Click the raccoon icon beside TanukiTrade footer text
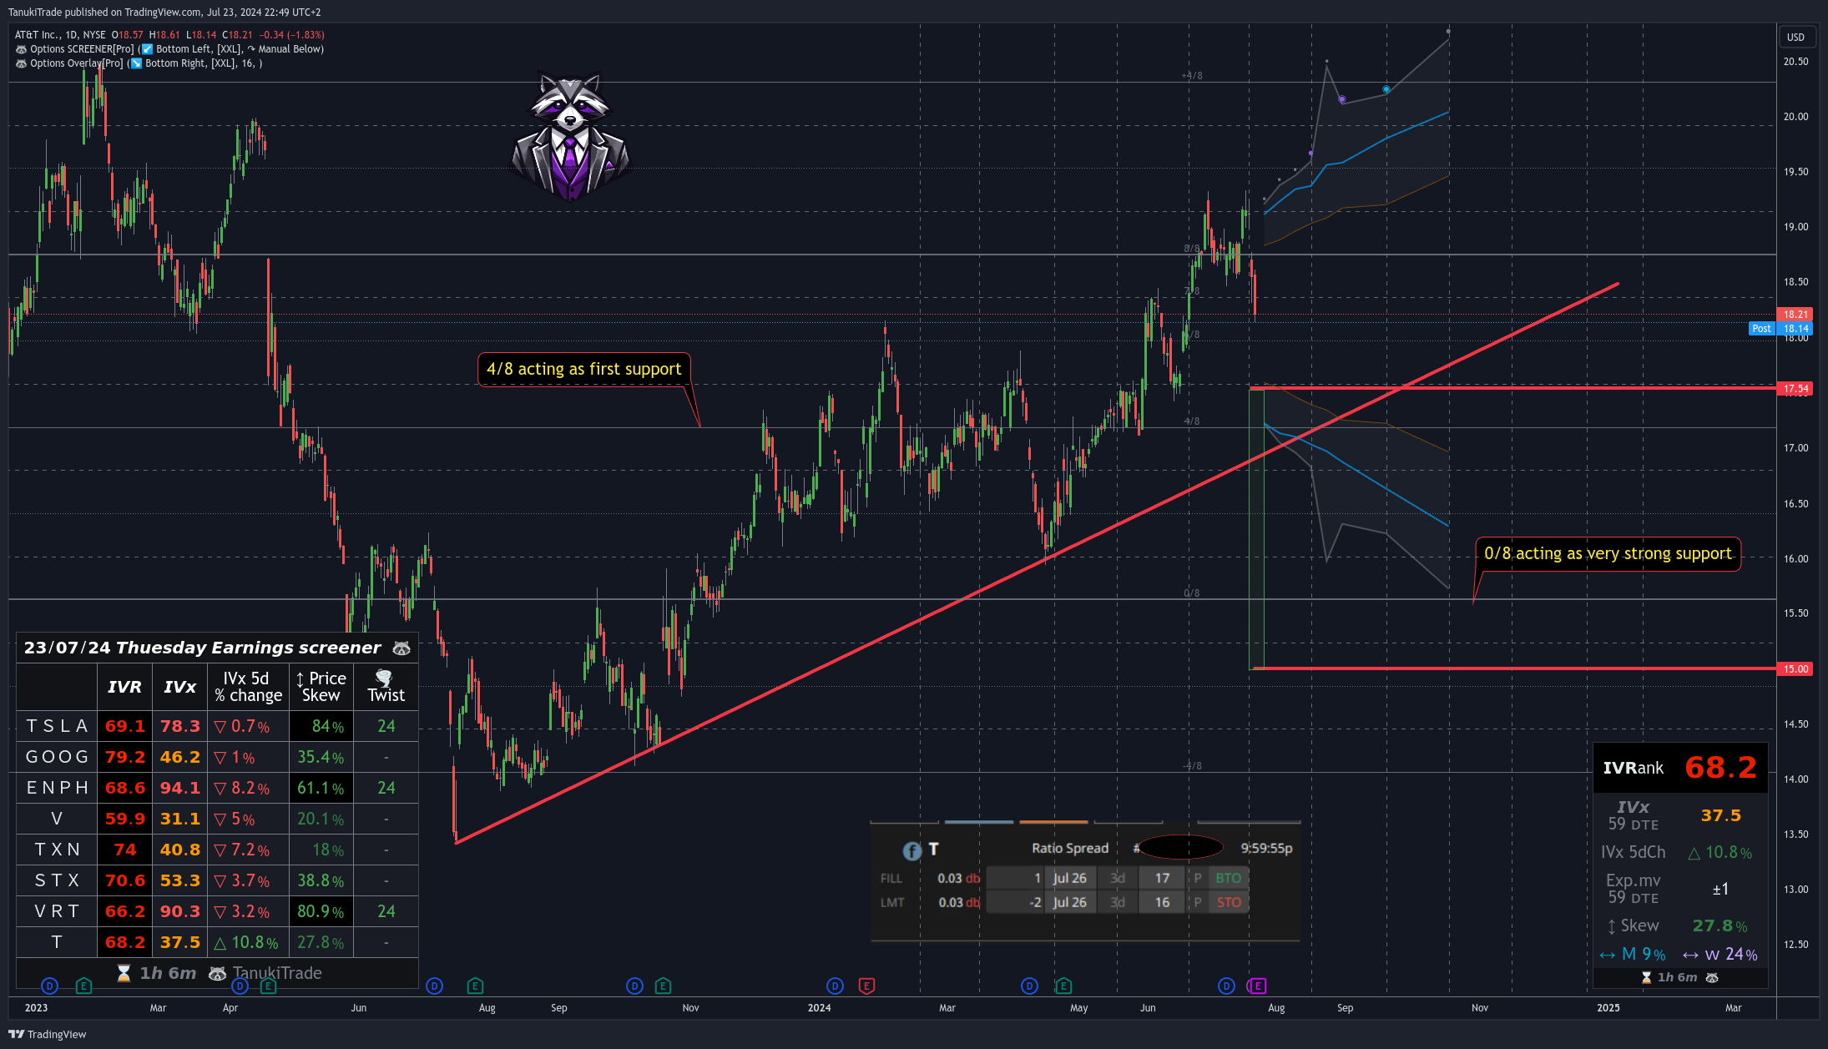Image resolution: width=1828 pixels, height=1049 pixels. (217, 973)
